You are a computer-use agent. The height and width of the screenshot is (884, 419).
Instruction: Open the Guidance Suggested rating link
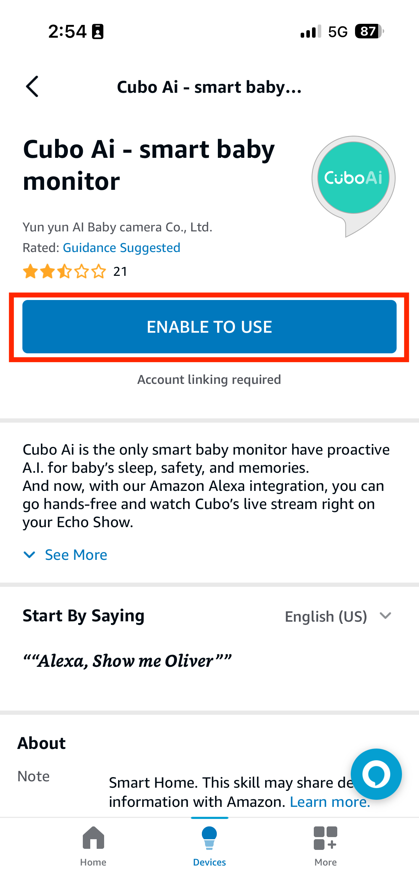[122, 248]
